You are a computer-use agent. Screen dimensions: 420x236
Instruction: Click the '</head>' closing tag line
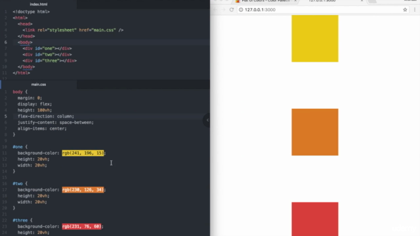pyautogui.click(x=26, y=36)
